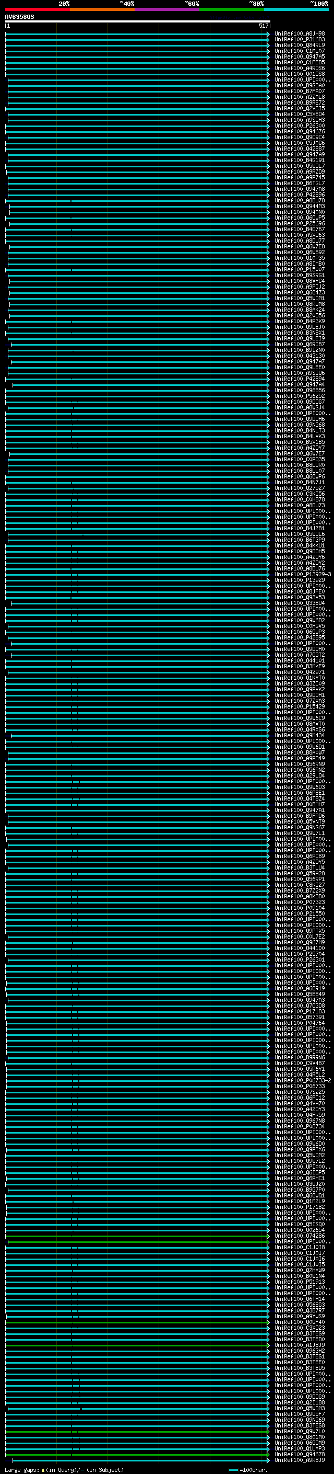Select hit label UniRef100_Q8JFE0
Screen dimensions: 334x1474
[x=299, y=592]
